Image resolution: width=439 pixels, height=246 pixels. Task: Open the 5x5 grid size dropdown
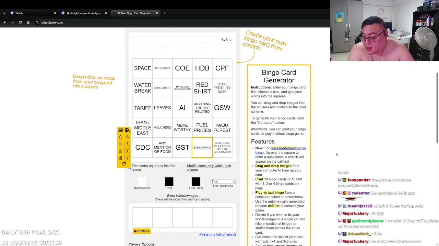click(226, 40)
